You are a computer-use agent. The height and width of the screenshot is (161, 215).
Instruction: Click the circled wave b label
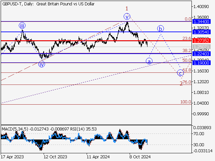coord(161,29)
